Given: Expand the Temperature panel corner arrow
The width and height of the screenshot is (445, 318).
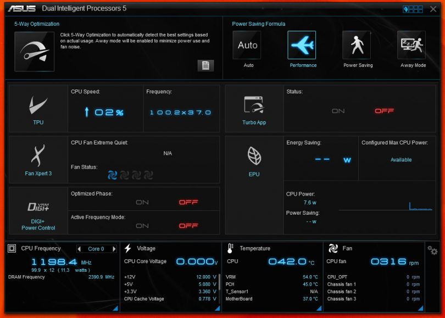Looking at the screenshot, I should coord(319,309).
